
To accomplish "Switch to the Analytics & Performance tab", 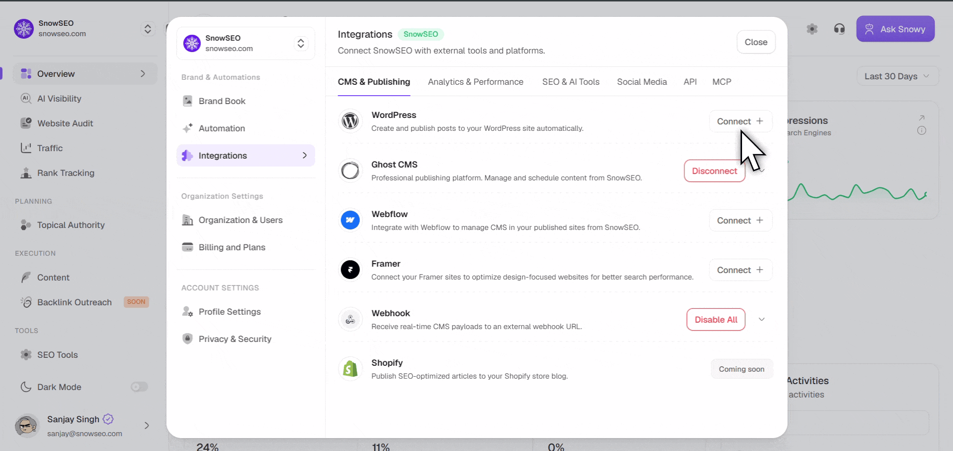I will pos(476,82).
